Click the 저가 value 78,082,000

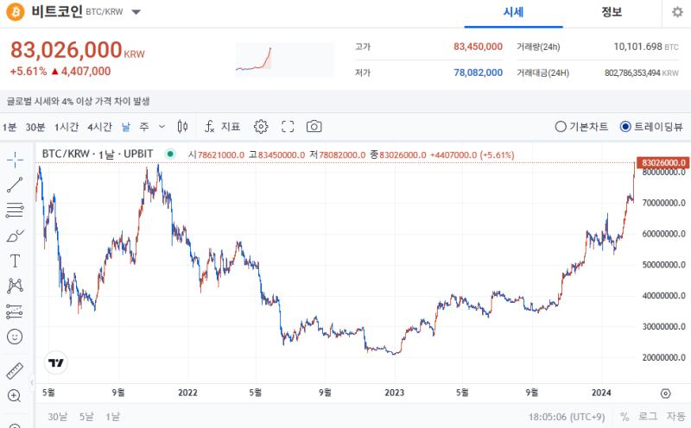[x=479, y=72]
